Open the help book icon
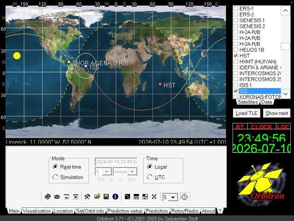The image size is (294, 221). [48, 197]
